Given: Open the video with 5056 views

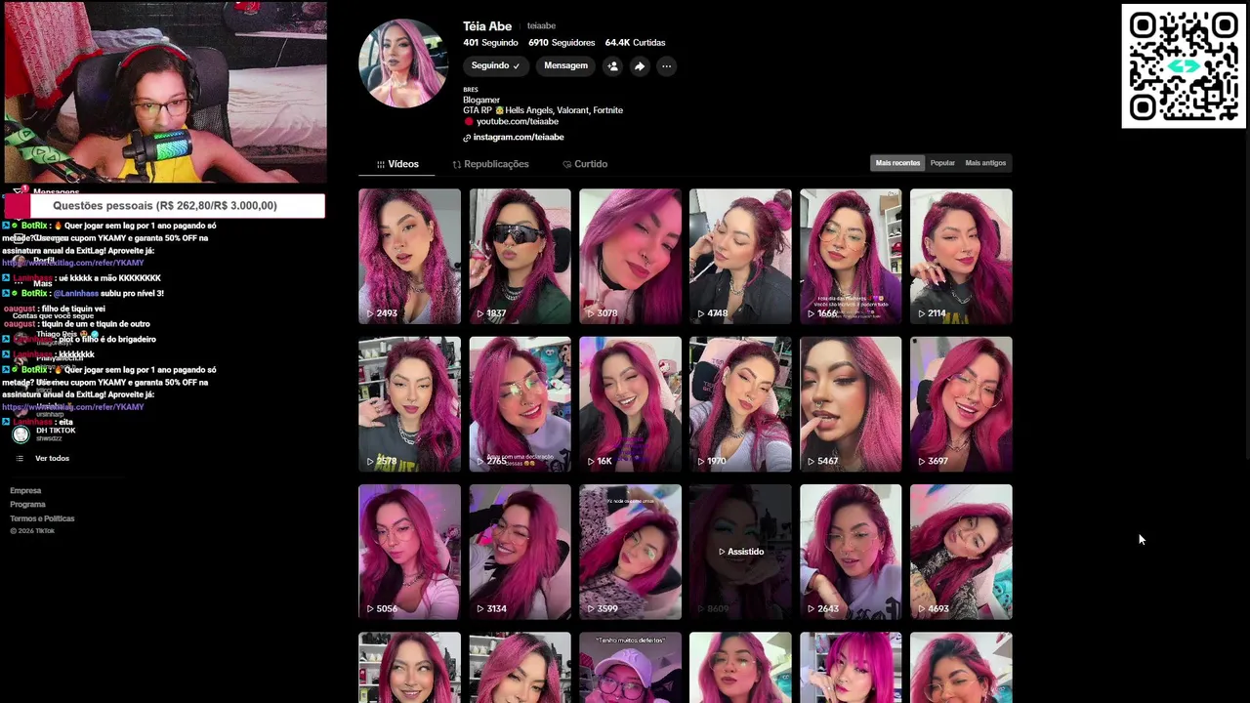Looking at the screenshot, I should click(409, 552).
